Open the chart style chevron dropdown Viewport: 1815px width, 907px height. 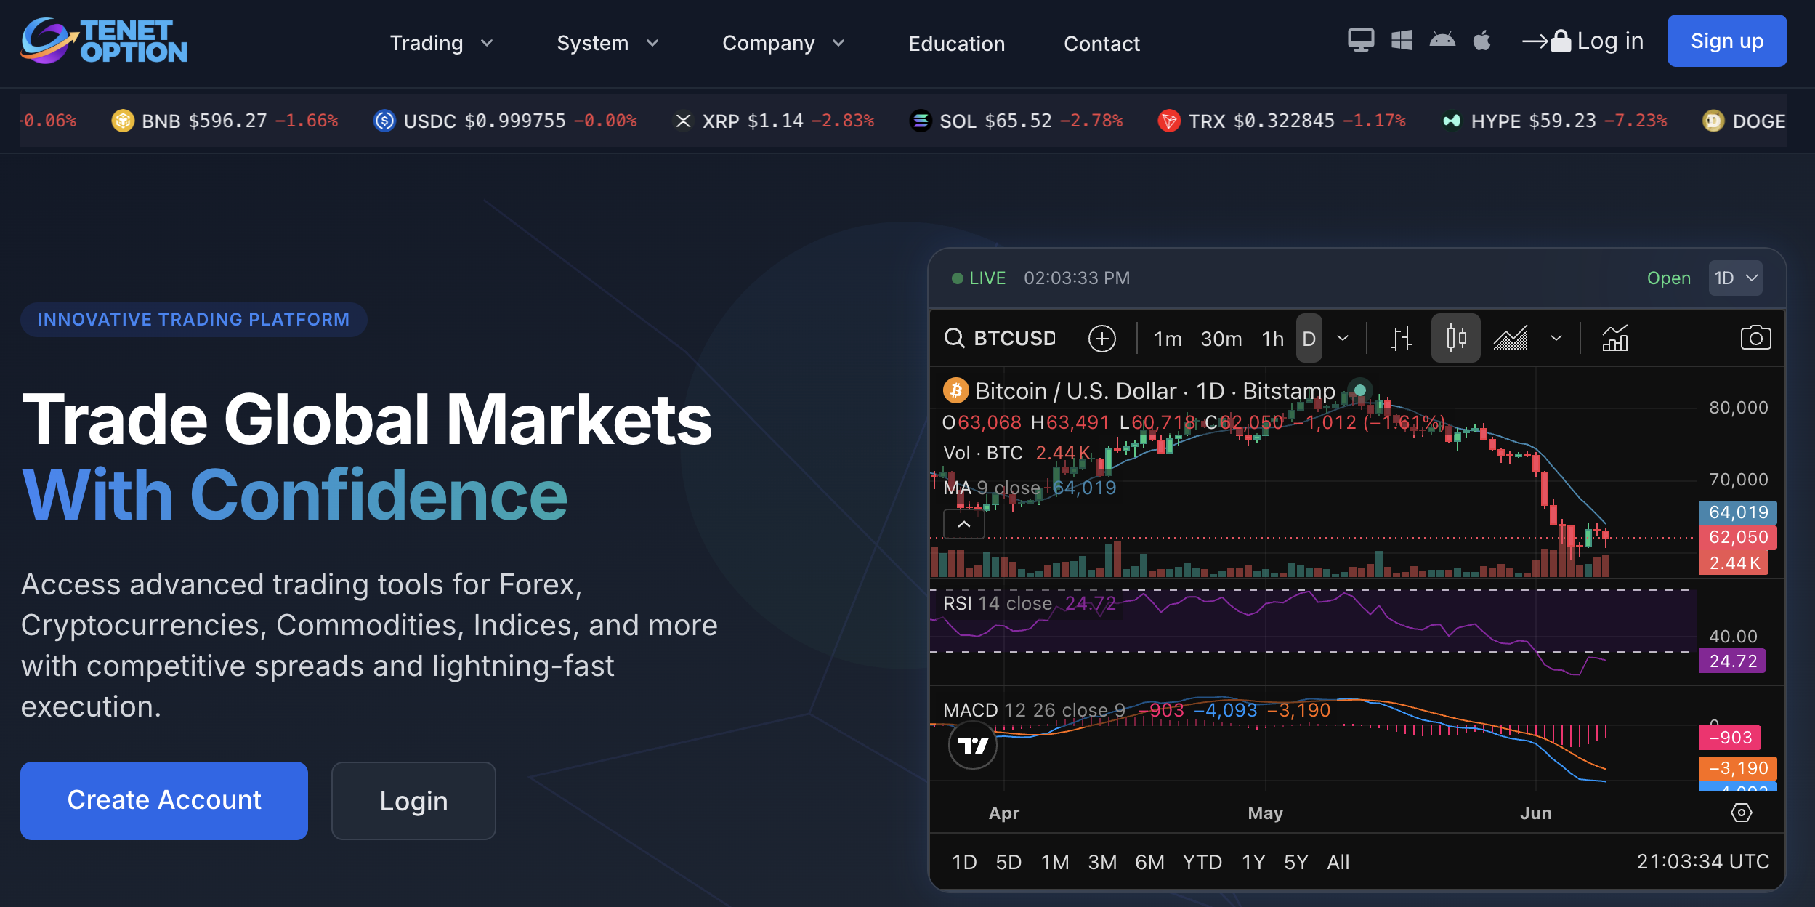(x=1556, y=338)
